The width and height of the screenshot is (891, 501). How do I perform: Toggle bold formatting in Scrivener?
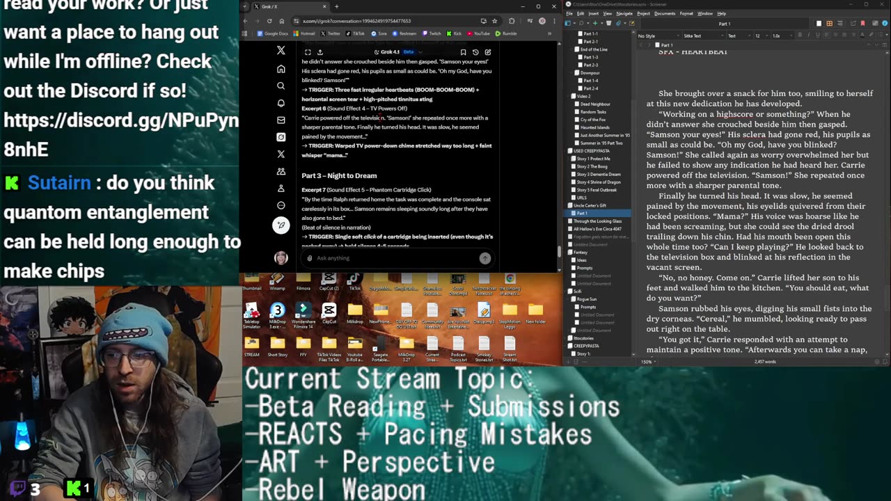point(799,35)
